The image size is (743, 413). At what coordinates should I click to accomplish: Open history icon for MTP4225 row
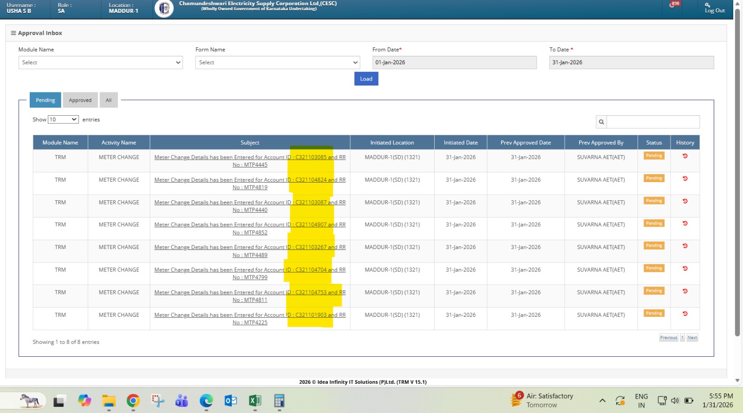(x=685, y=314)
